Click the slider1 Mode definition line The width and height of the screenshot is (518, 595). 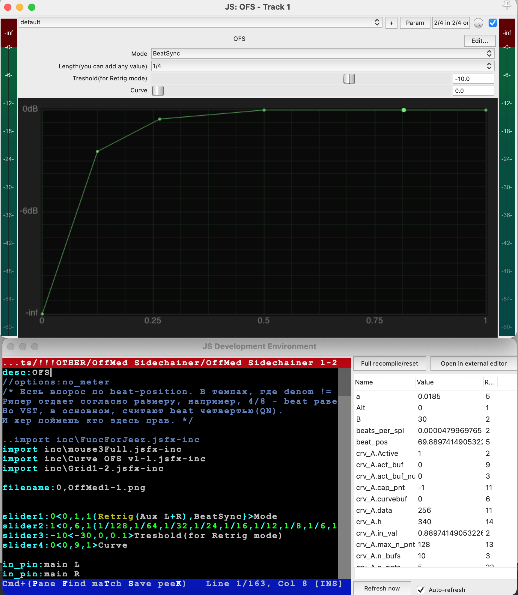click(x=140, y=516)
